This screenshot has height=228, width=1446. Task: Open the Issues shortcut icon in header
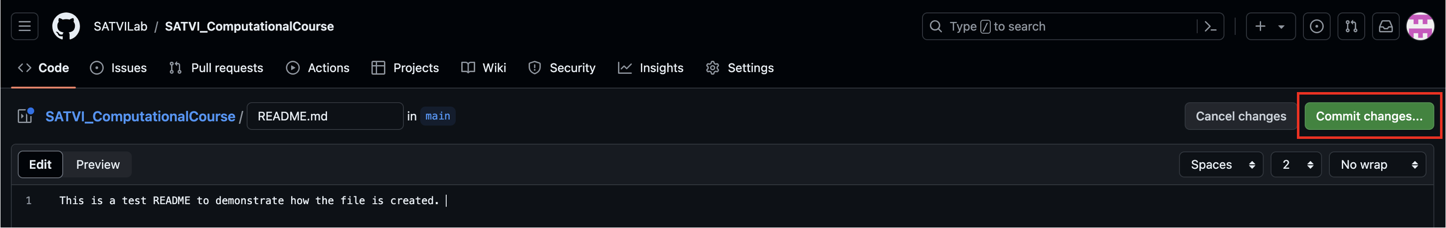click(x=1316, y=26)
